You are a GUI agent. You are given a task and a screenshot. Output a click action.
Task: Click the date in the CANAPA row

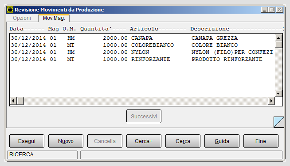pos(28,38)
